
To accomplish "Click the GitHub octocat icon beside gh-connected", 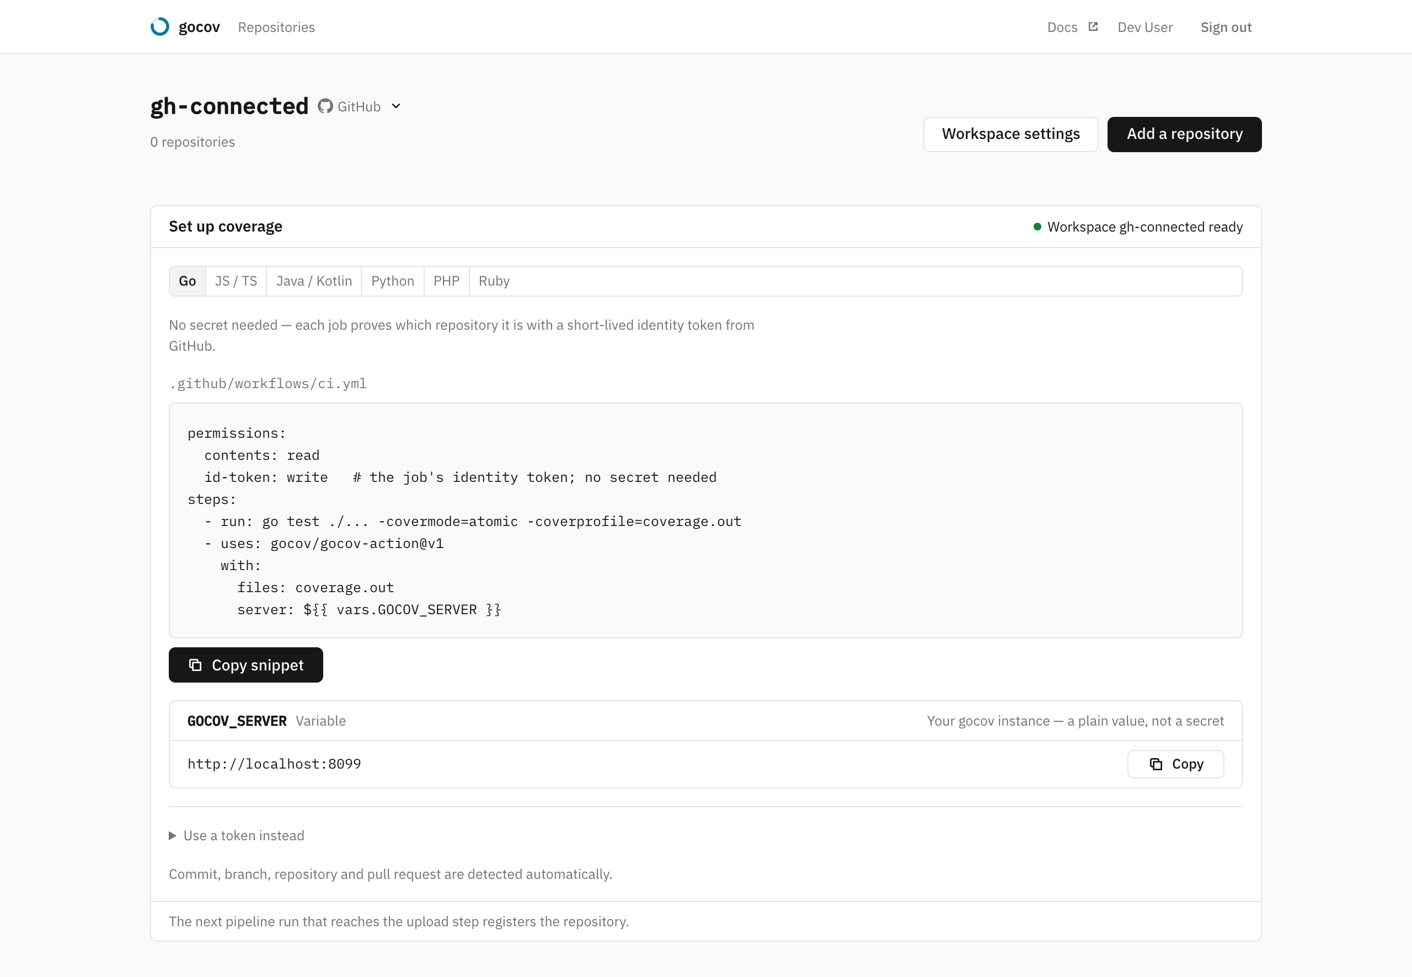I will coord(325,106).
